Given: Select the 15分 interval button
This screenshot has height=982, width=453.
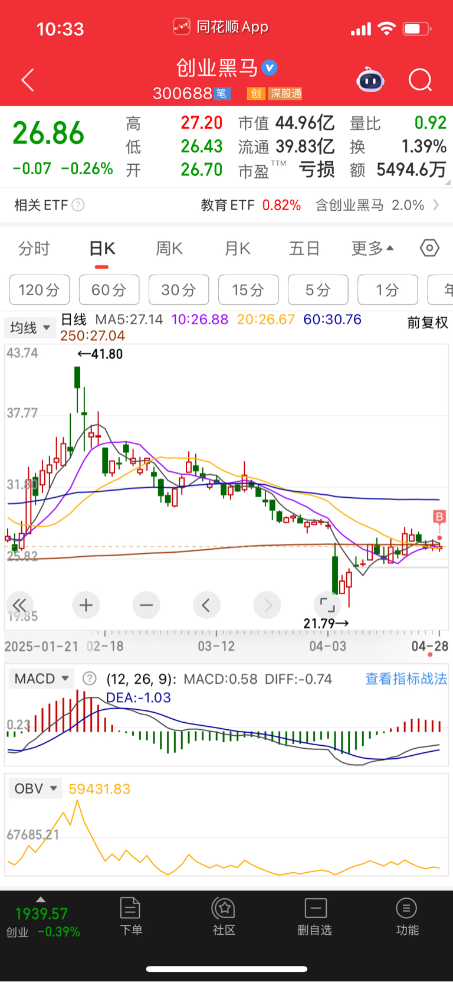Looking at the screenshot, I should (x=248, y=290).
